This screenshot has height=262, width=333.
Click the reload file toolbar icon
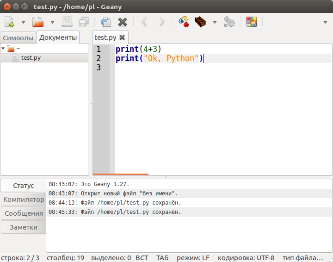coord(105,22)
